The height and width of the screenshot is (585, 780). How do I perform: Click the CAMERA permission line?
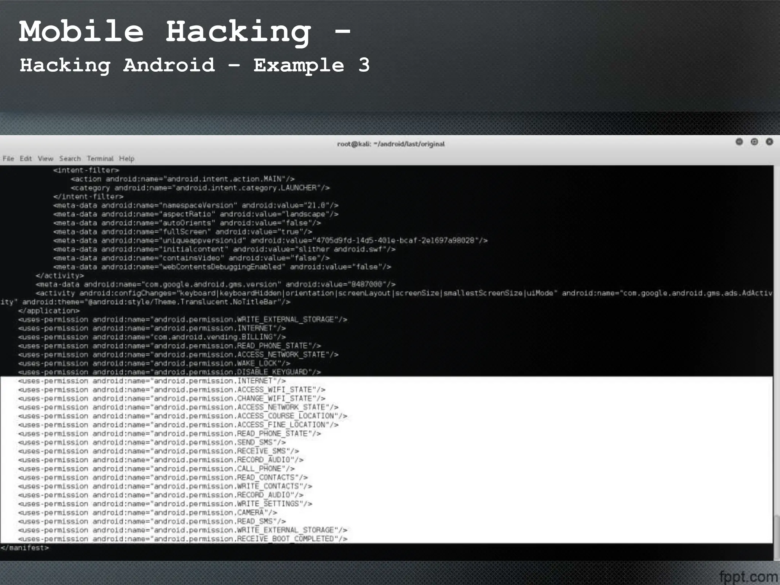(147, 513)
